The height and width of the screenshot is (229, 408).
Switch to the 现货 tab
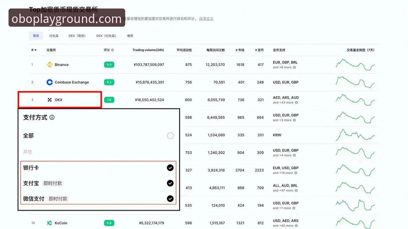click(x=36, y=36)
